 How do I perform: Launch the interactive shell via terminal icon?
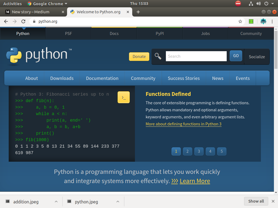pos(124,97)
